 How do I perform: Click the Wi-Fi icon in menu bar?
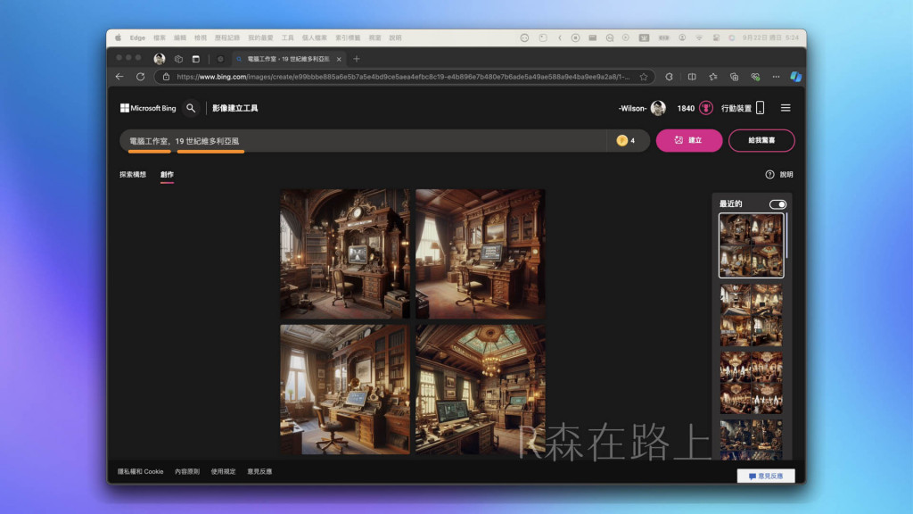(x=699, y=37)
